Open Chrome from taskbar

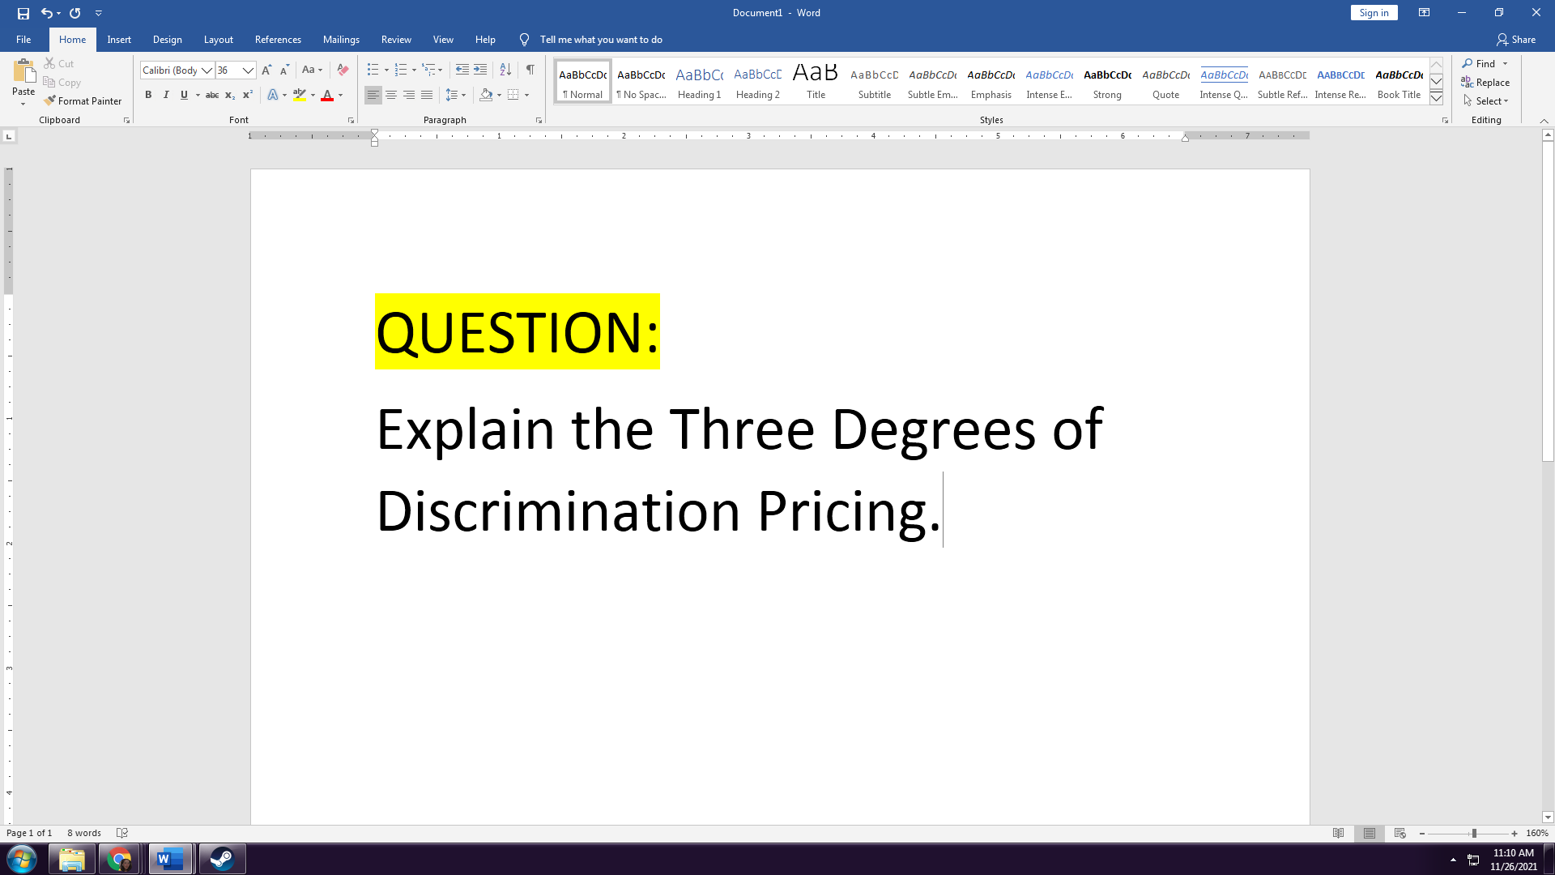tap(120, 859)
